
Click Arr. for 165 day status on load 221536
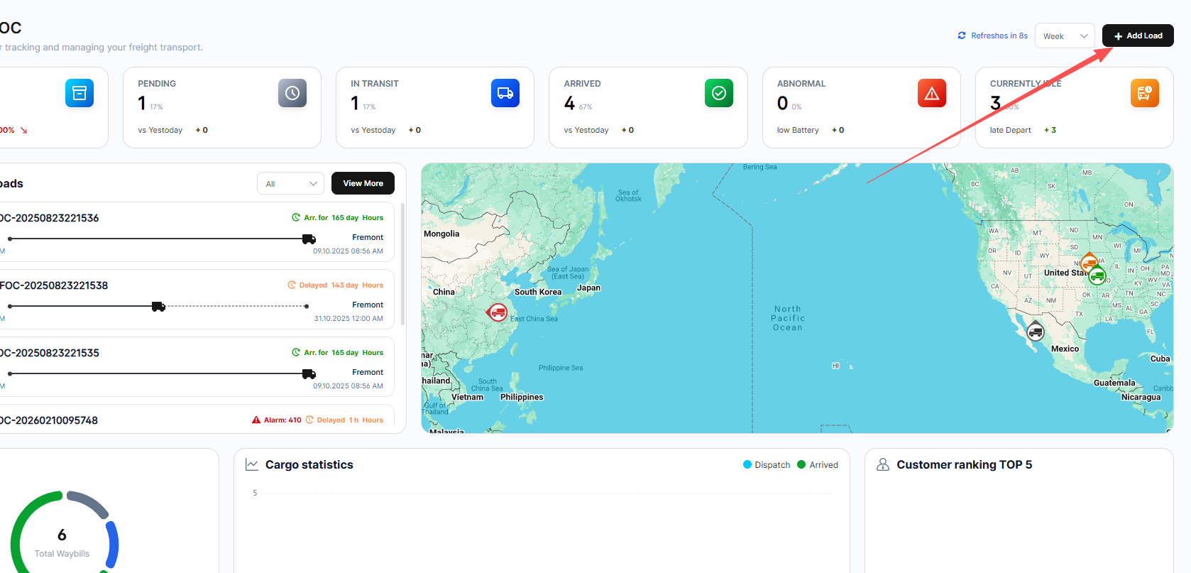337,217
